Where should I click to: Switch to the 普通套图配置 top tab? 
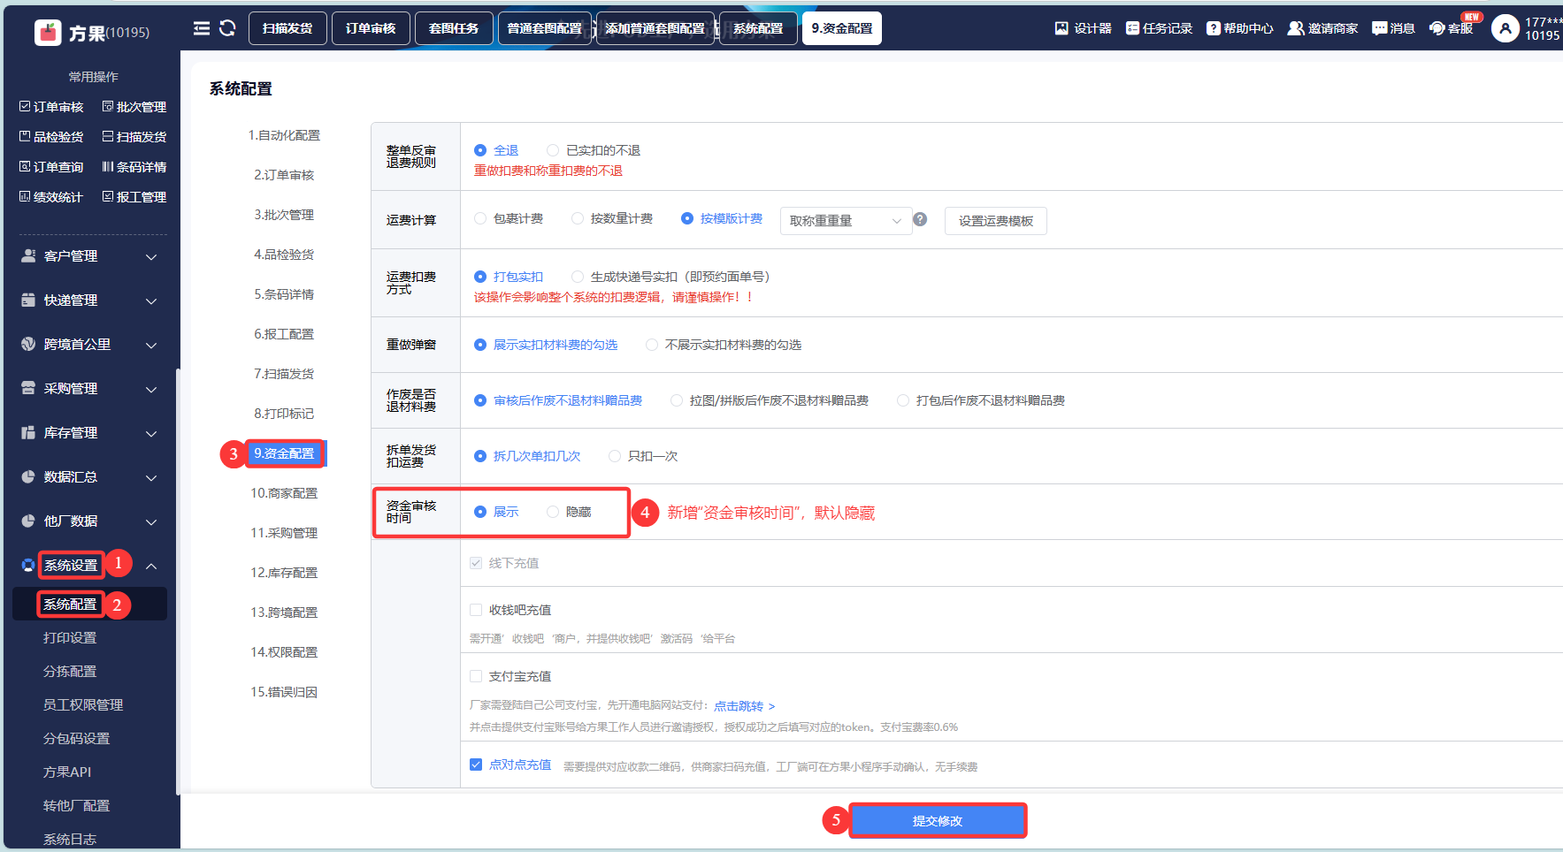coord(545,28)
